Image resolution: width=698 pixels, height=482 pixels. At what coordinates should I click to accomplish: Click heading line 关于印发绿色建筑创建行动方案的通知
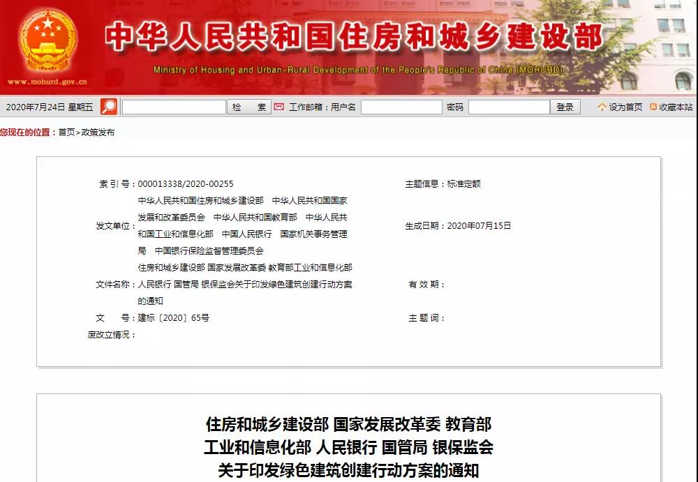tap(348, 470)
